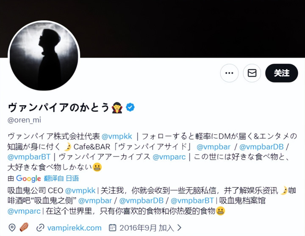Screen dimensions: 305x236
Task: Follow this account with the 关注 button
Action: 281,73
